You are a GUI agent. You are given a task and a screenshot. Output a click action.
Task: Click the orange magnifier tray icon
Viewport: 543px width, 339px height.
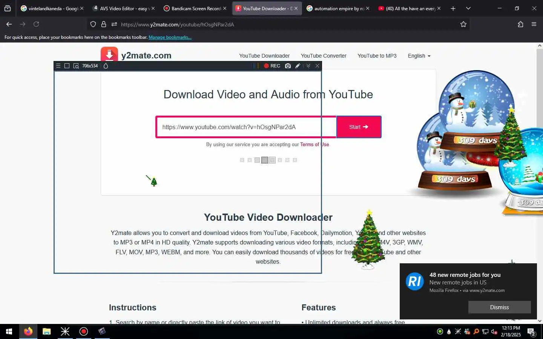pyautogui.click(x=476, y=332)
